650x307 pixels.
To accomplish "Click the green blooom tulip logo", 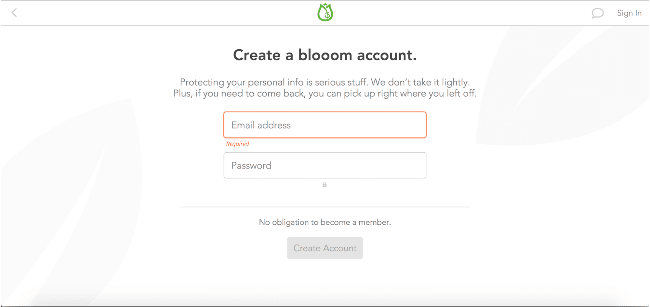I will 325,12.
